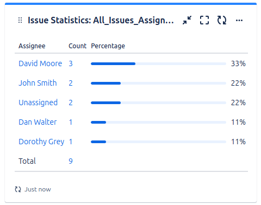The width and height of the screenshot is (261, 205).
Task: Click the Issue Statistics gadget title
Action: click(101, 20)
